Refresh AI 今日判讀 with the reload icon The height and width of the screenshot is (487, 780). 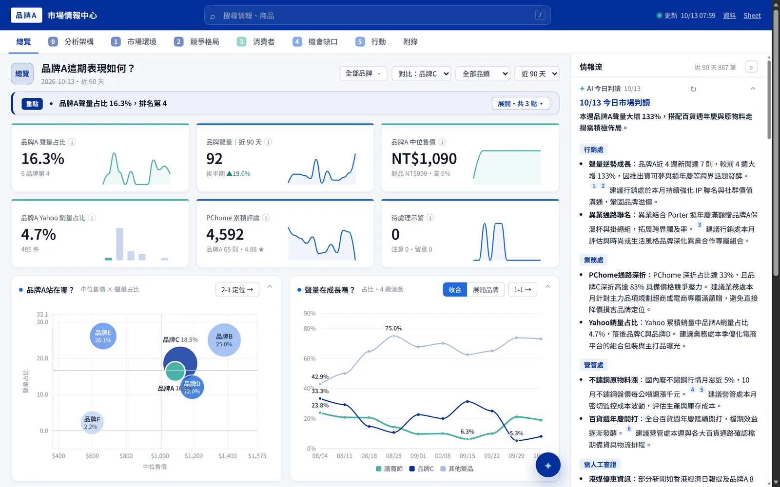(693, 89)
